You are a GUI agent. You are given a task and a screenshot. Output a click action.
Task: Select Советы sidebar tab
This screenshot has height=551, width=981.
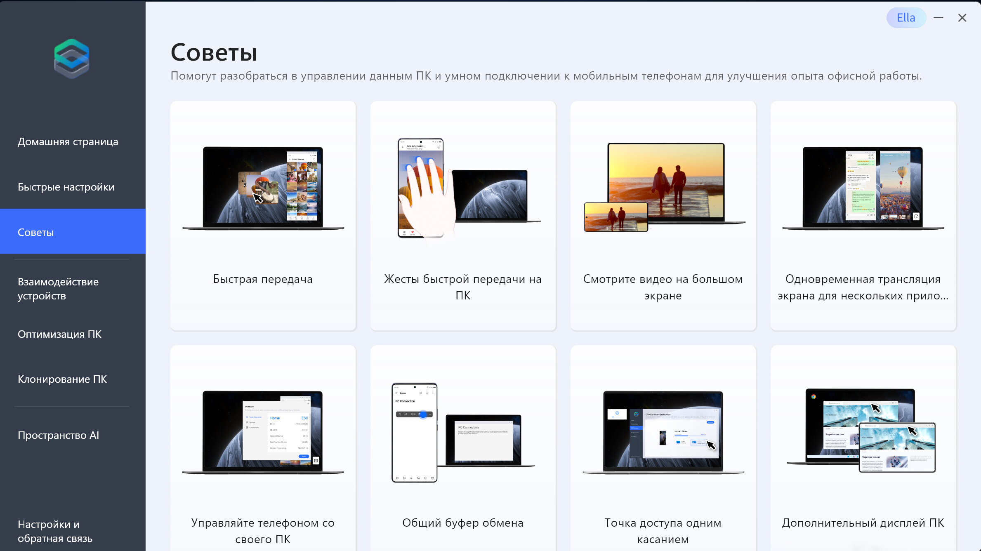click(35, 232)
